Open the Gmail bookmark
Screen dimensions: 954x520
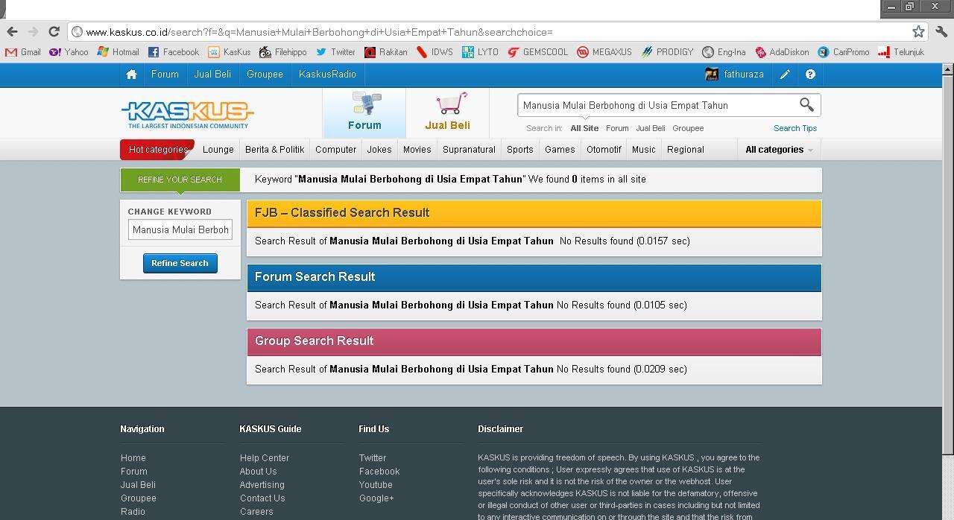22,52
